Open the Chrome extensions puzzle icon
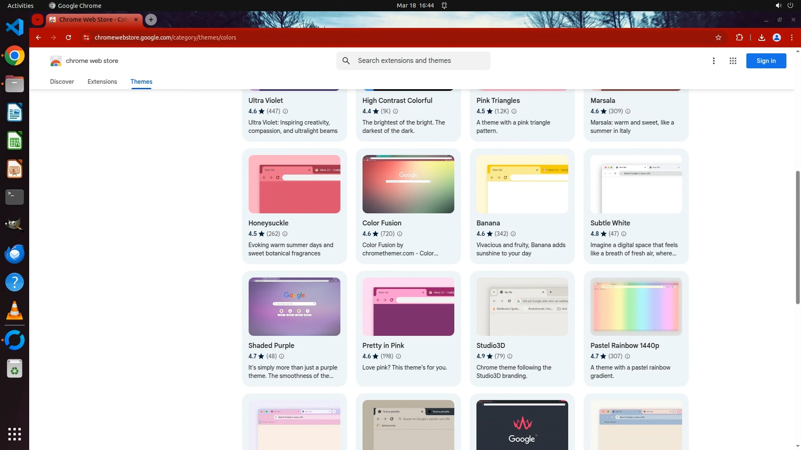Image resolution: width=801 pixels, height=450 pixels. point(739,37)
